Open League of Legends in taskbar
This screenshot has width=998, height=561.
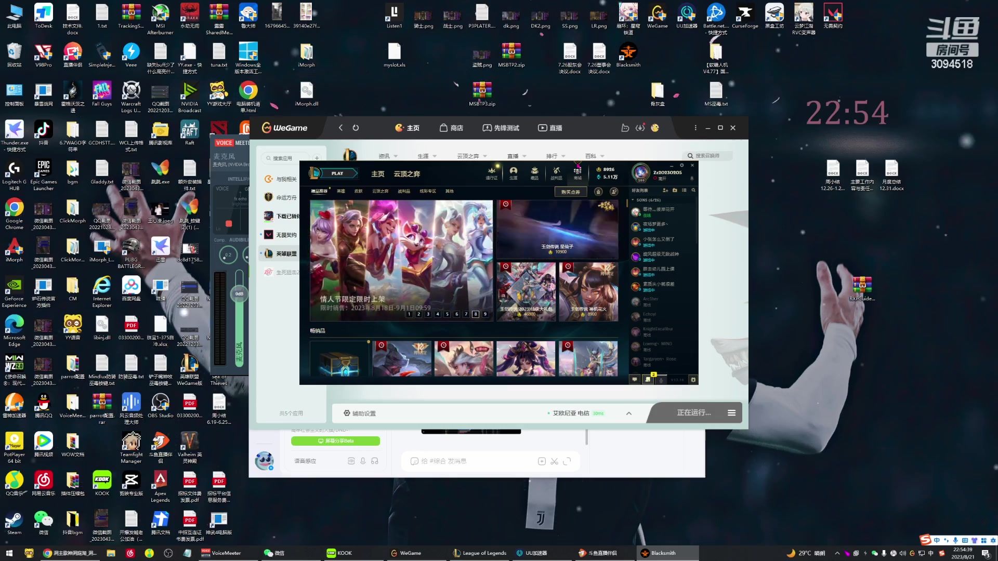480,553
